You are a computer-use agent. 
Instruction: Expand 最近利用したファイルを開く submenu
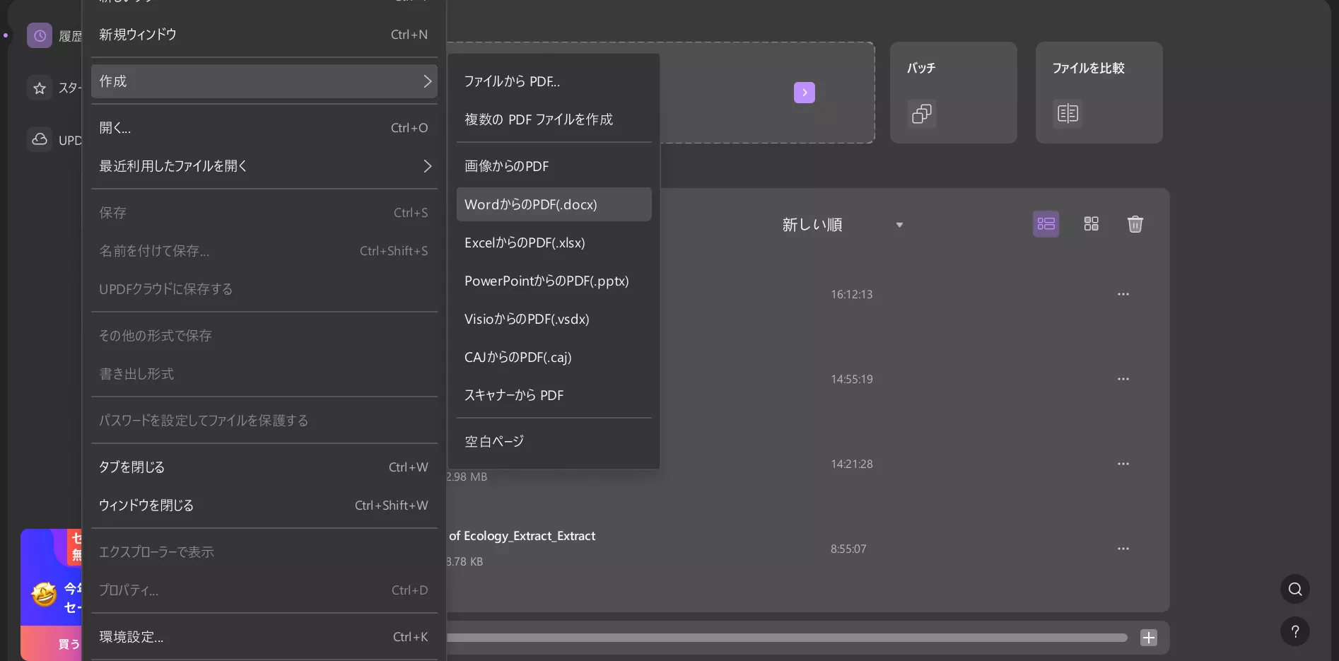[264, 166]
